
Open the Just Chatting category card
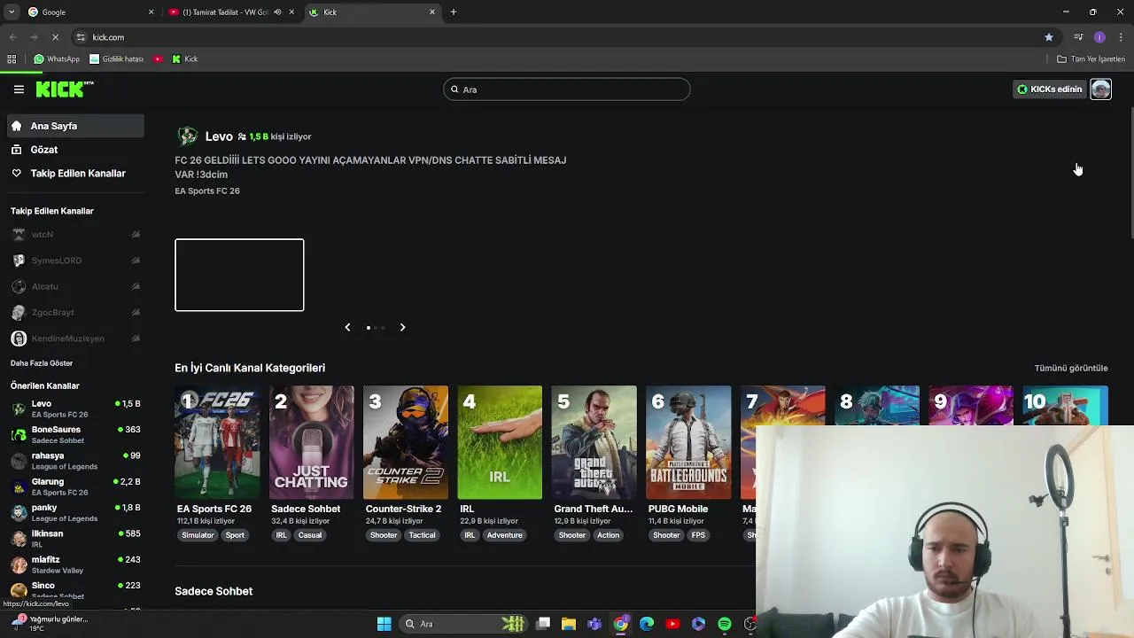[311, 442]
